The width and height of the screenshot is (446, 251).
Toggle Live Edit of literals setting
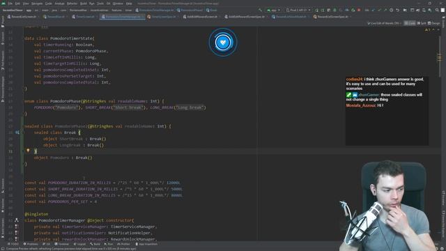point(384,23)
